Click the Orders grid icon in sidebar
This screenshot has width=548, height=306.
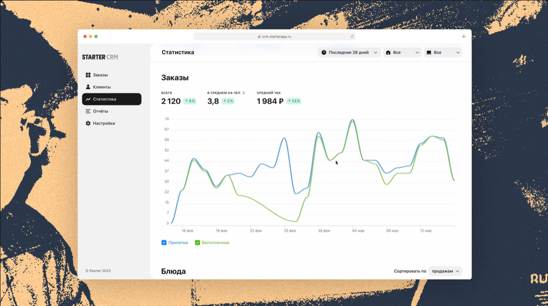click(88, 75)
